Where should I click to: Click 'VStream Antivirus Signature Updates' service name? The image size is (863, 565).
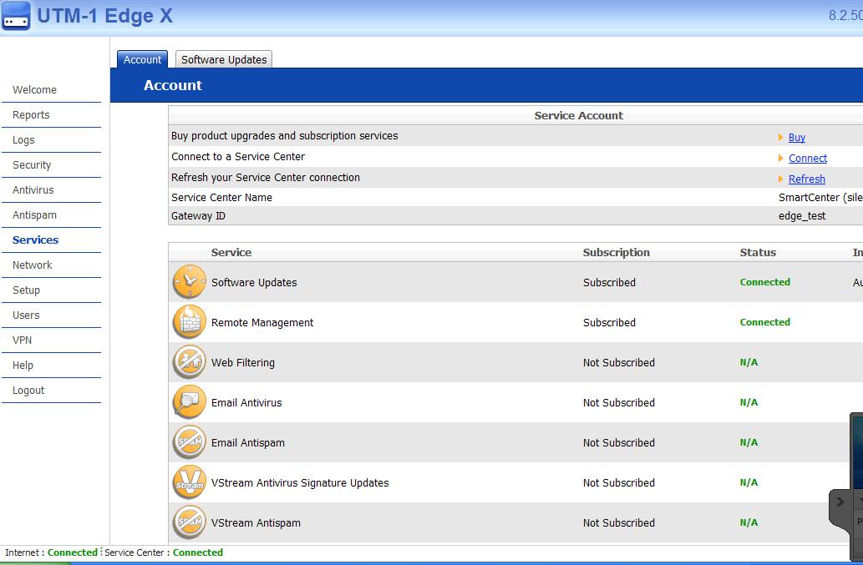(x=300, y=483)
